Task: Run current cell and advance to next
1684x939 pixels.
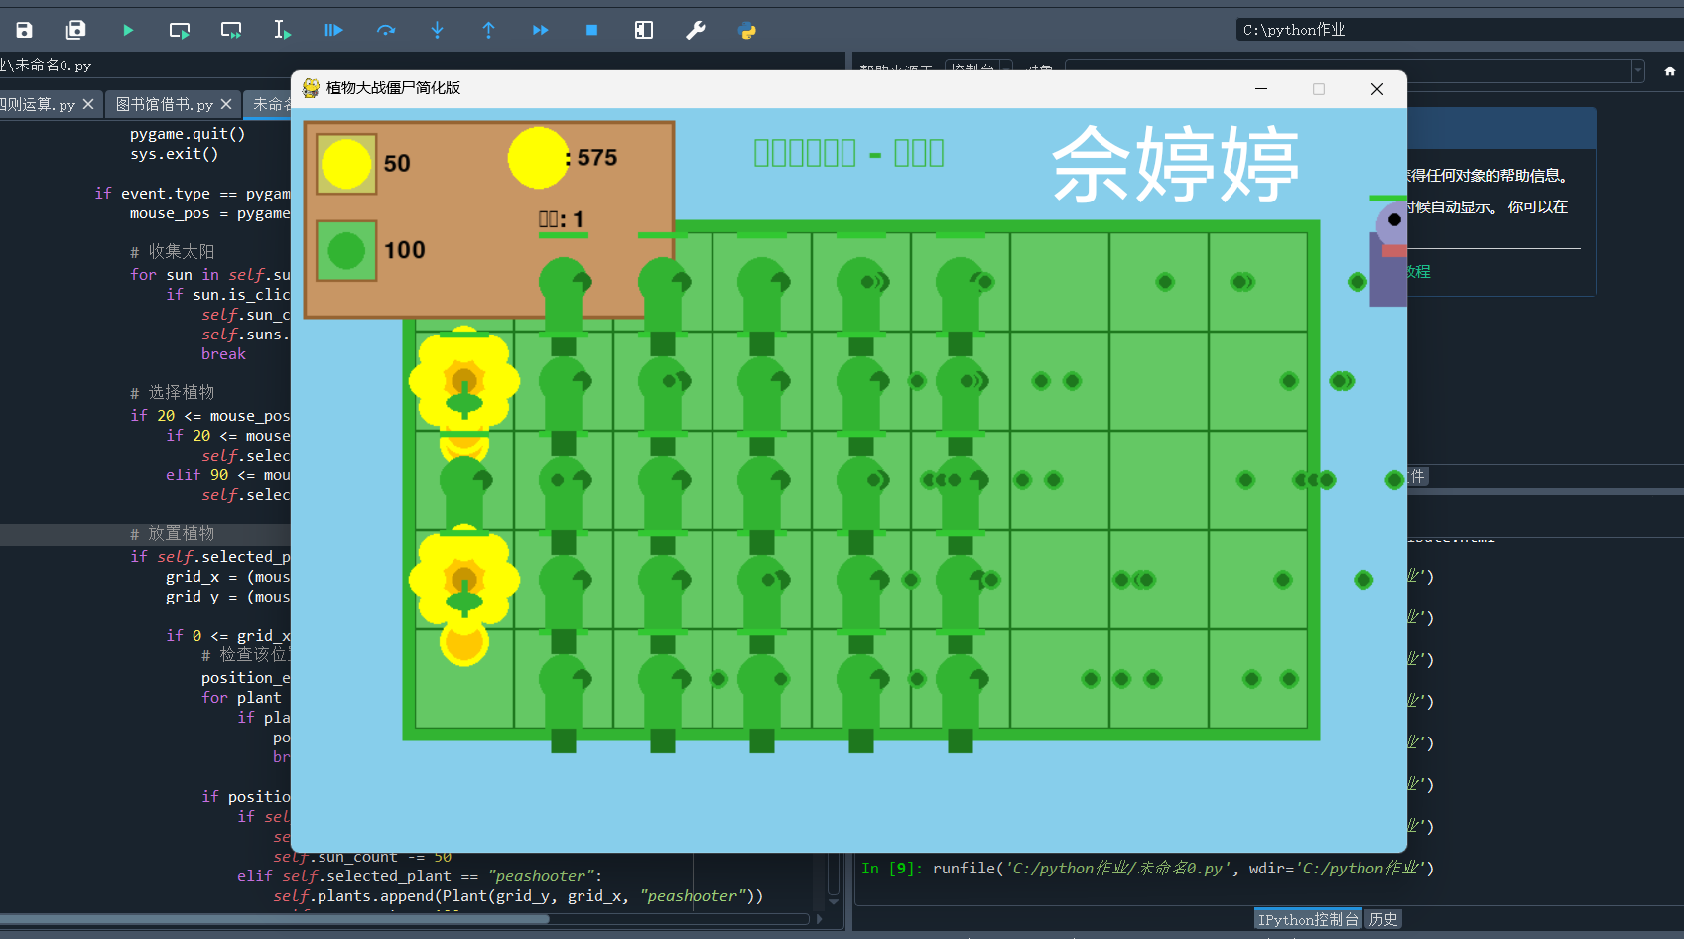Action: click(231, 30)
